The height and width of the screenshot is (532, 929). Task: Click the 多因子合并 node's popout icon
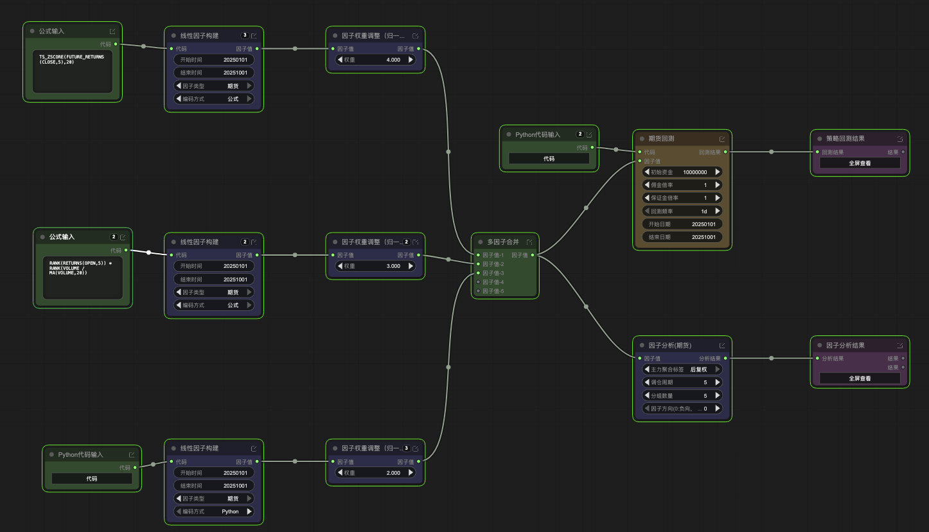click(x=529, y=242)
